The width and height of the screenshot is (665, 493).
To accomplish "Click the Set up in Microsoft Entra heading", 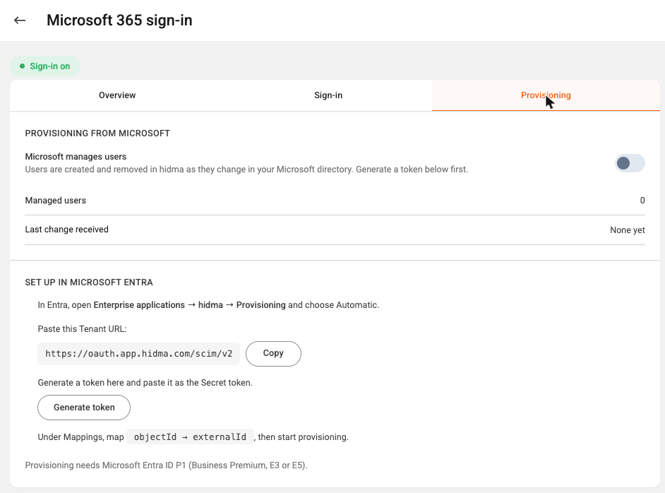I will tap(89, 283).
